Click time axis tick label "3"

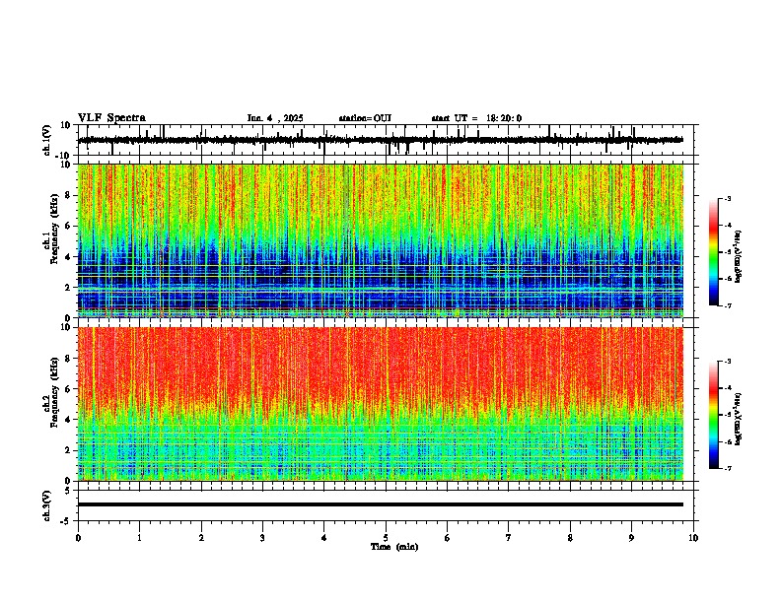click(262, 538)
